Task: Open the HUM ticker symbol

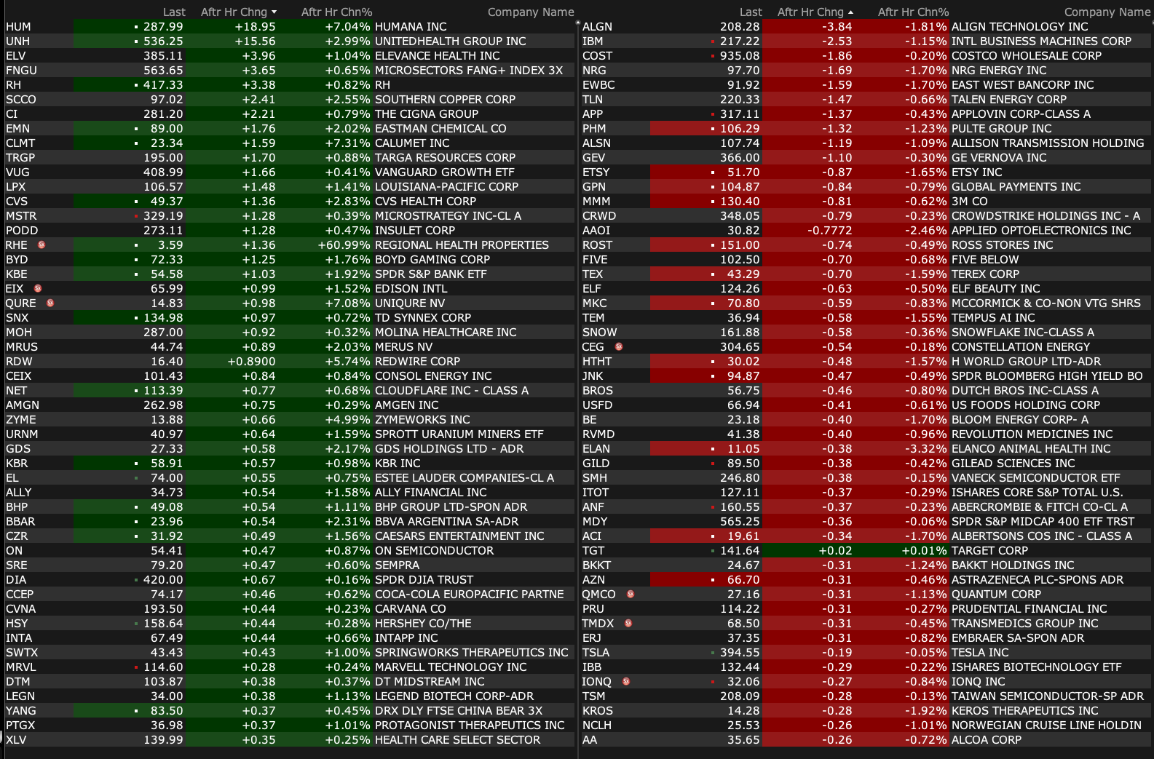Action: point(18,27)
